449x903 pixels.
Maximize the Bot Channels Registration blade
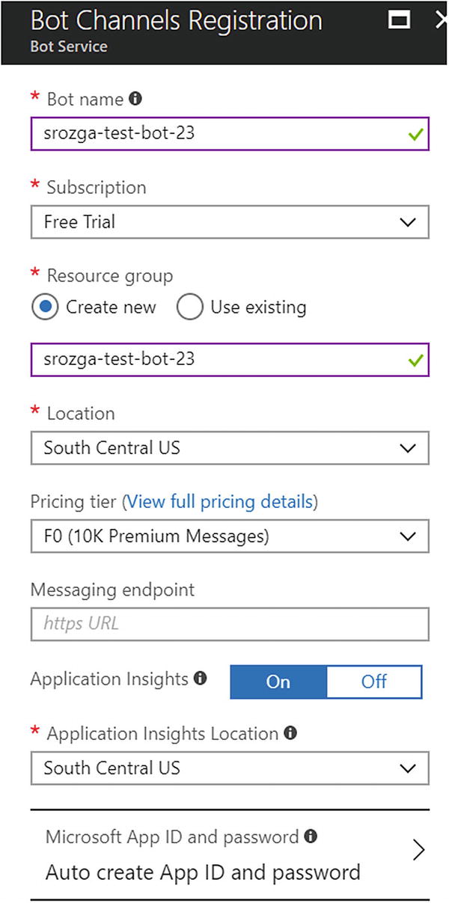(x=398, y=19)
